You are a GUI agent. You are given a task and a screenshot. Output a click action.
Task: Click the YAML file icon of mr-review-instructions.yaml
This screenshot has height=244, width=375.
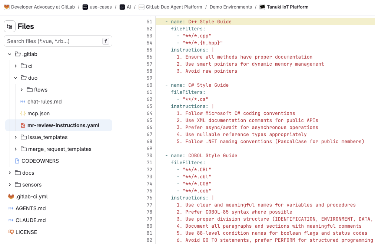pos(23,125)
